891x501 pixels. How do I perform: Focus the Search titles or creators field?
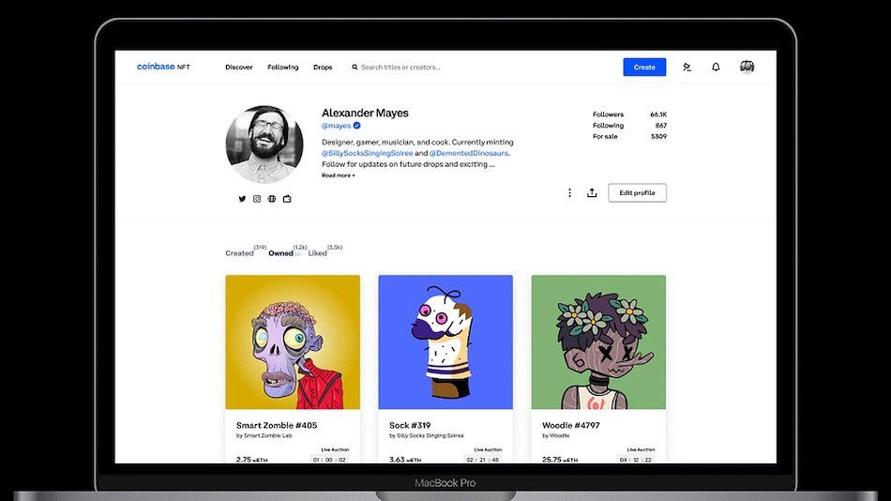click(x=400, y=68)
